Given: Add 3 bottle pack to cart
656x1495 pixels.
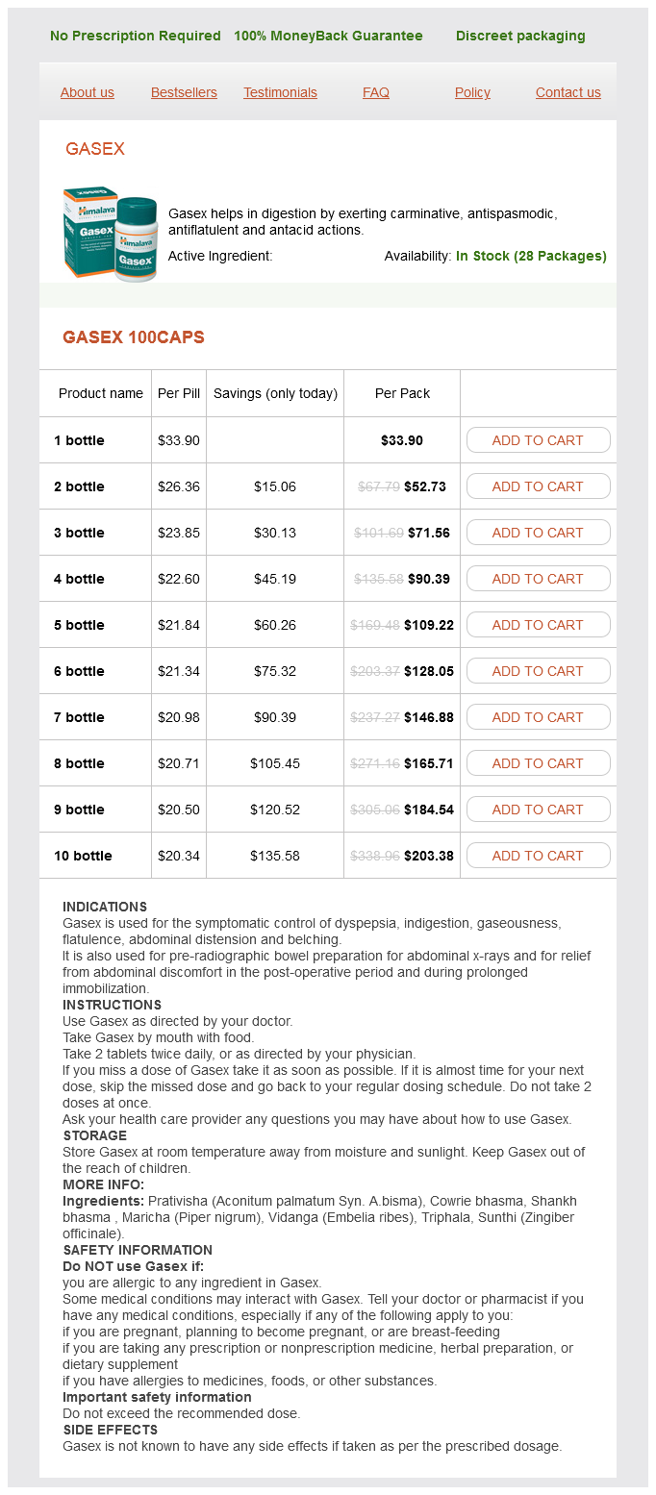Looking at the screenshot, I should pyautogui.click(x=538, y=533).
